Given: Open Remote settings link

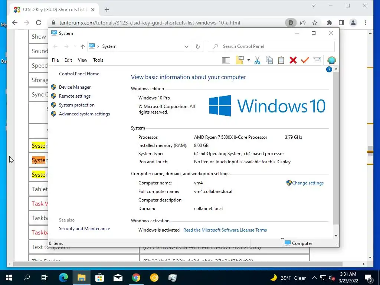Looking at the screenshot, I should [x=75, y=96].
